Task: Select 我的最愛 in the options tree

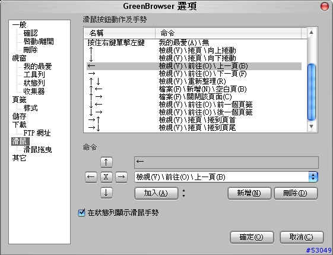Action: pos(37,67)
